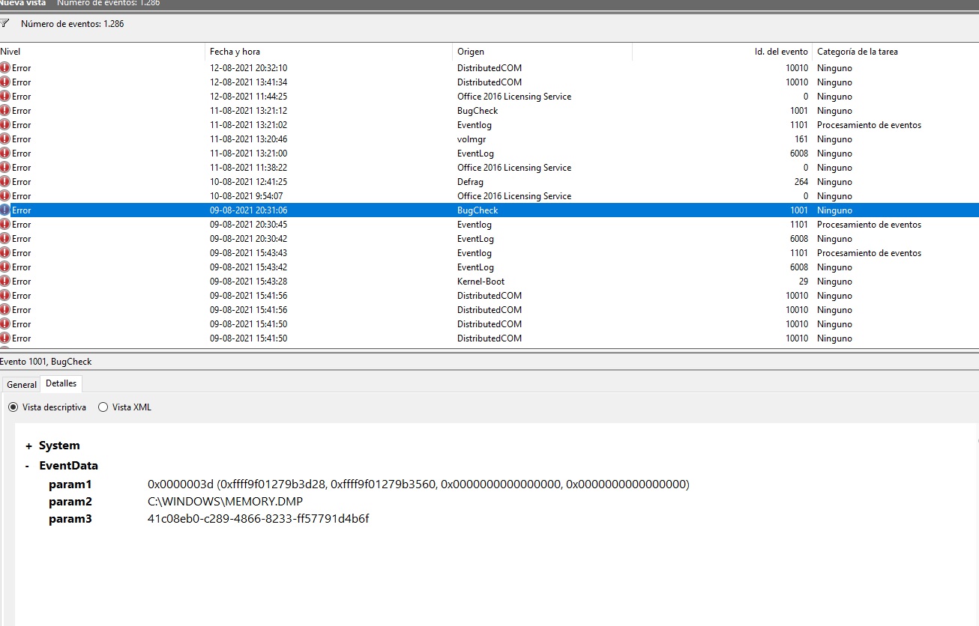Click error icon of Kernel-Boot event row
Screen dimensions: 979x626
pyautogui.click(x=5, y=282)
